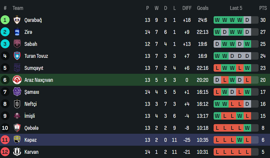Click Kəpəz's red position 11 badge
270x158 pixels.
tap(5, 140)
